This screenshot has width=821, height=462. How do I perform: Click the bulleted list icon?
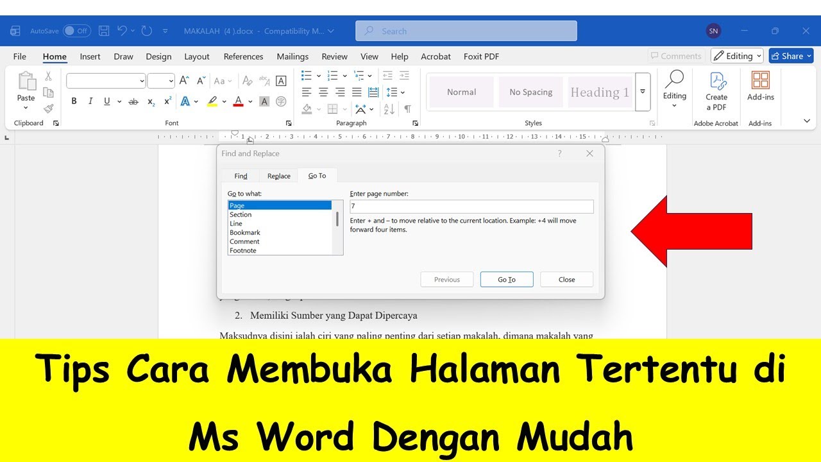point(307,76)
